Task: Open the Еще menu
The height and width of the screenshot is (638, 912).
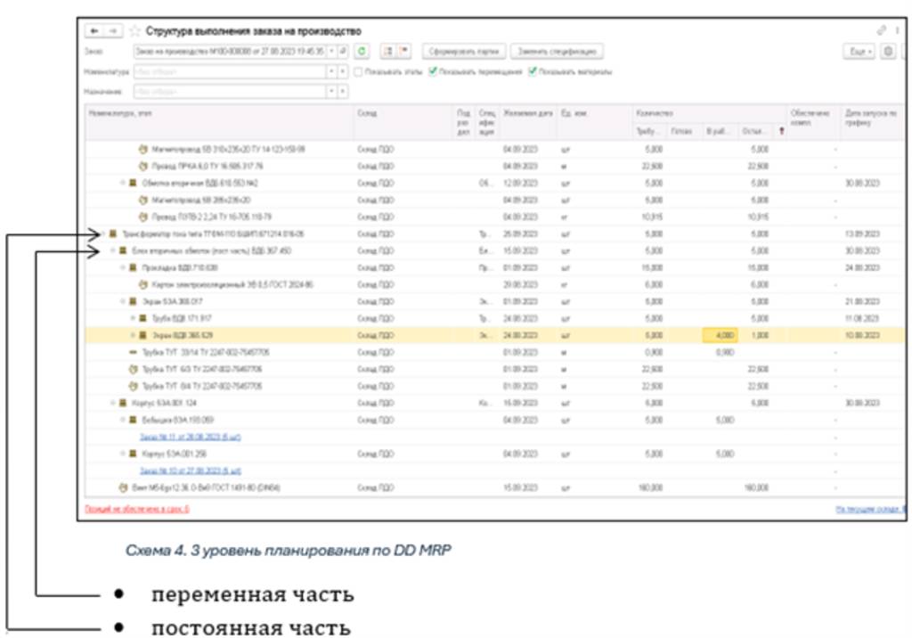Action: 859,53
